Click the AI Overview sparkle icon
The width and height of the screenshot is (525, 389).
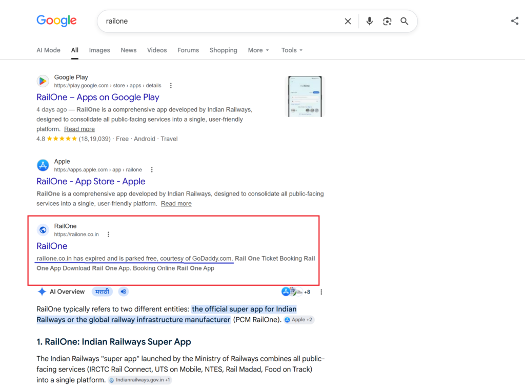click(42, 291)
